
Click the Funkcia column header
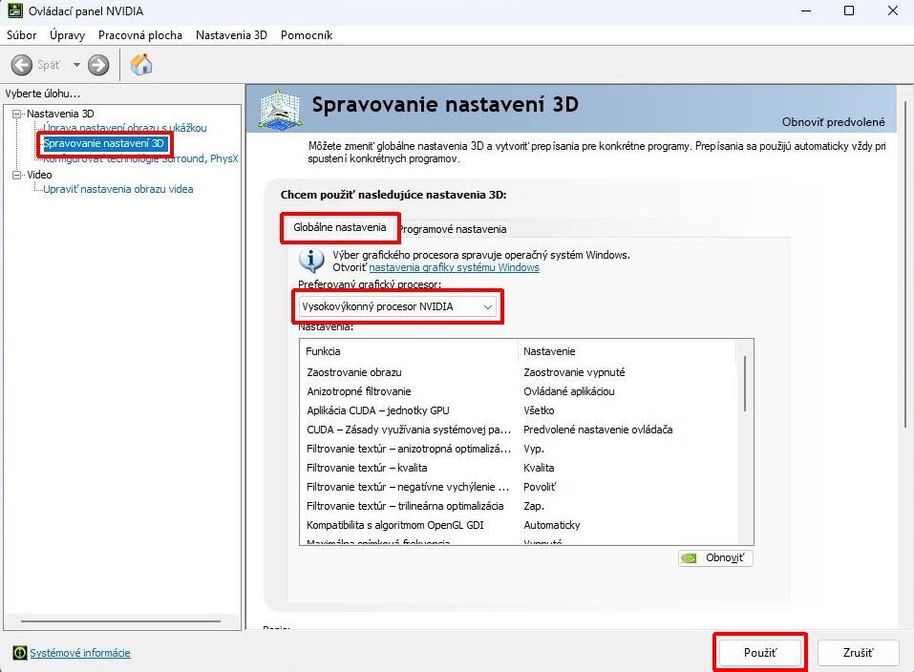click(409, 351)
